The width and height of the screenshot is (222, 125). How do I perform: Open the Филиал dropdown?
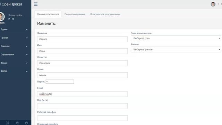[176, 50]
